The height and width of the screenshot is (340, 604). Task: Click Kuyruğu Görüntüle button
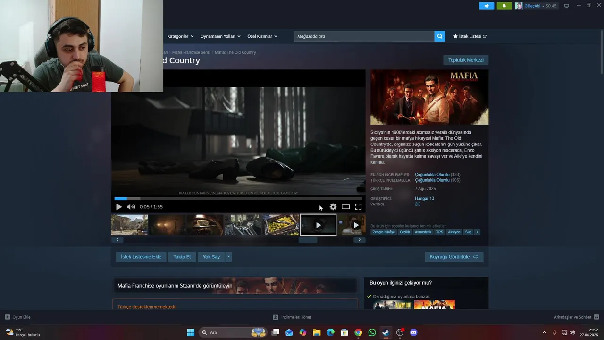coord(454,257)
